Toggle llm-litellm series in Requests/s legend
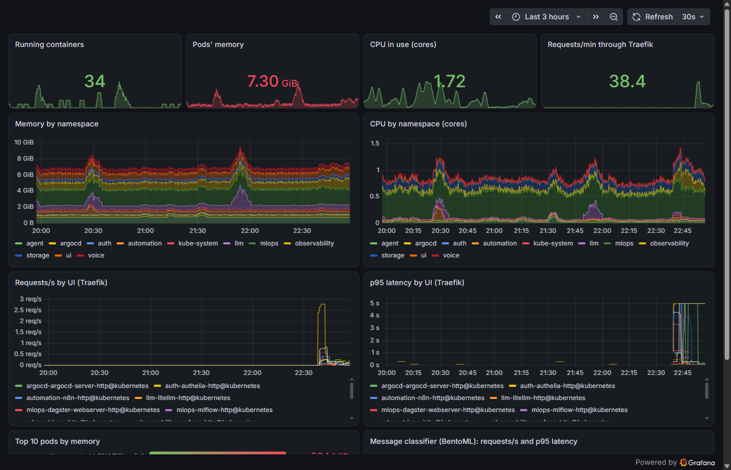731x470 pixels. 188,398
